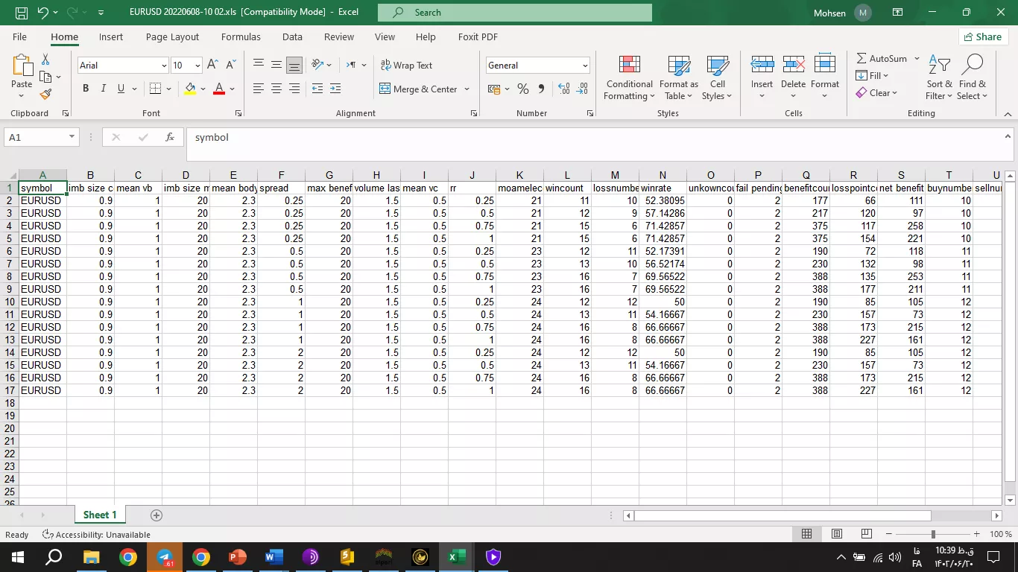Decrease the cell indent
Screen dimensions: 1018x572
tap(317, 89)
